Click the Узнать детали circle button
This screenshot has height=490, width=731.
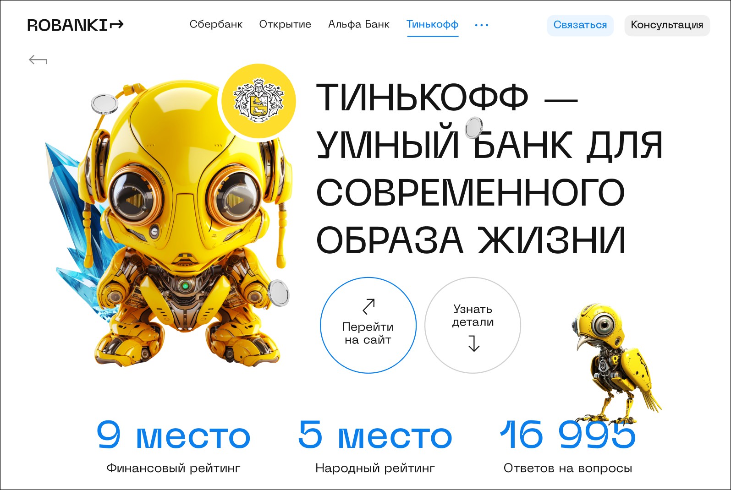coord(473,325)
